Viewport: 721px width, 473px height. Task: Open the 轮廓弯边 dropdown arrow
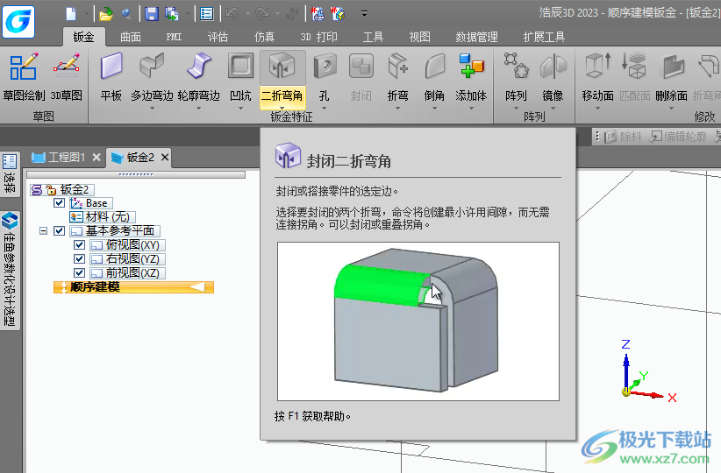coord(198,109)
